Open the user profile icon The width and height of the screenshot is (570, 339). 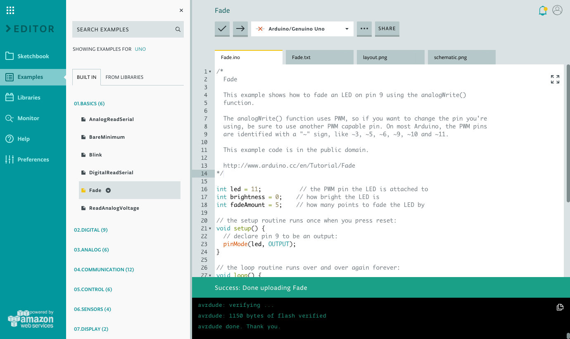(x=557, y=10)
